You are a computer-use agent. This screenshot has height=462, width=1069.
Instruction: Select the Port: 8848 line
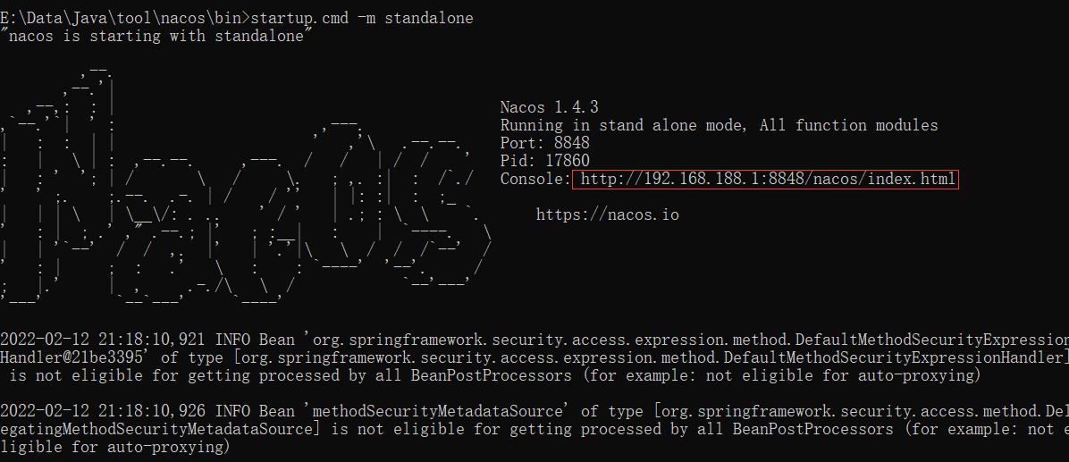[x=544, y=143]
